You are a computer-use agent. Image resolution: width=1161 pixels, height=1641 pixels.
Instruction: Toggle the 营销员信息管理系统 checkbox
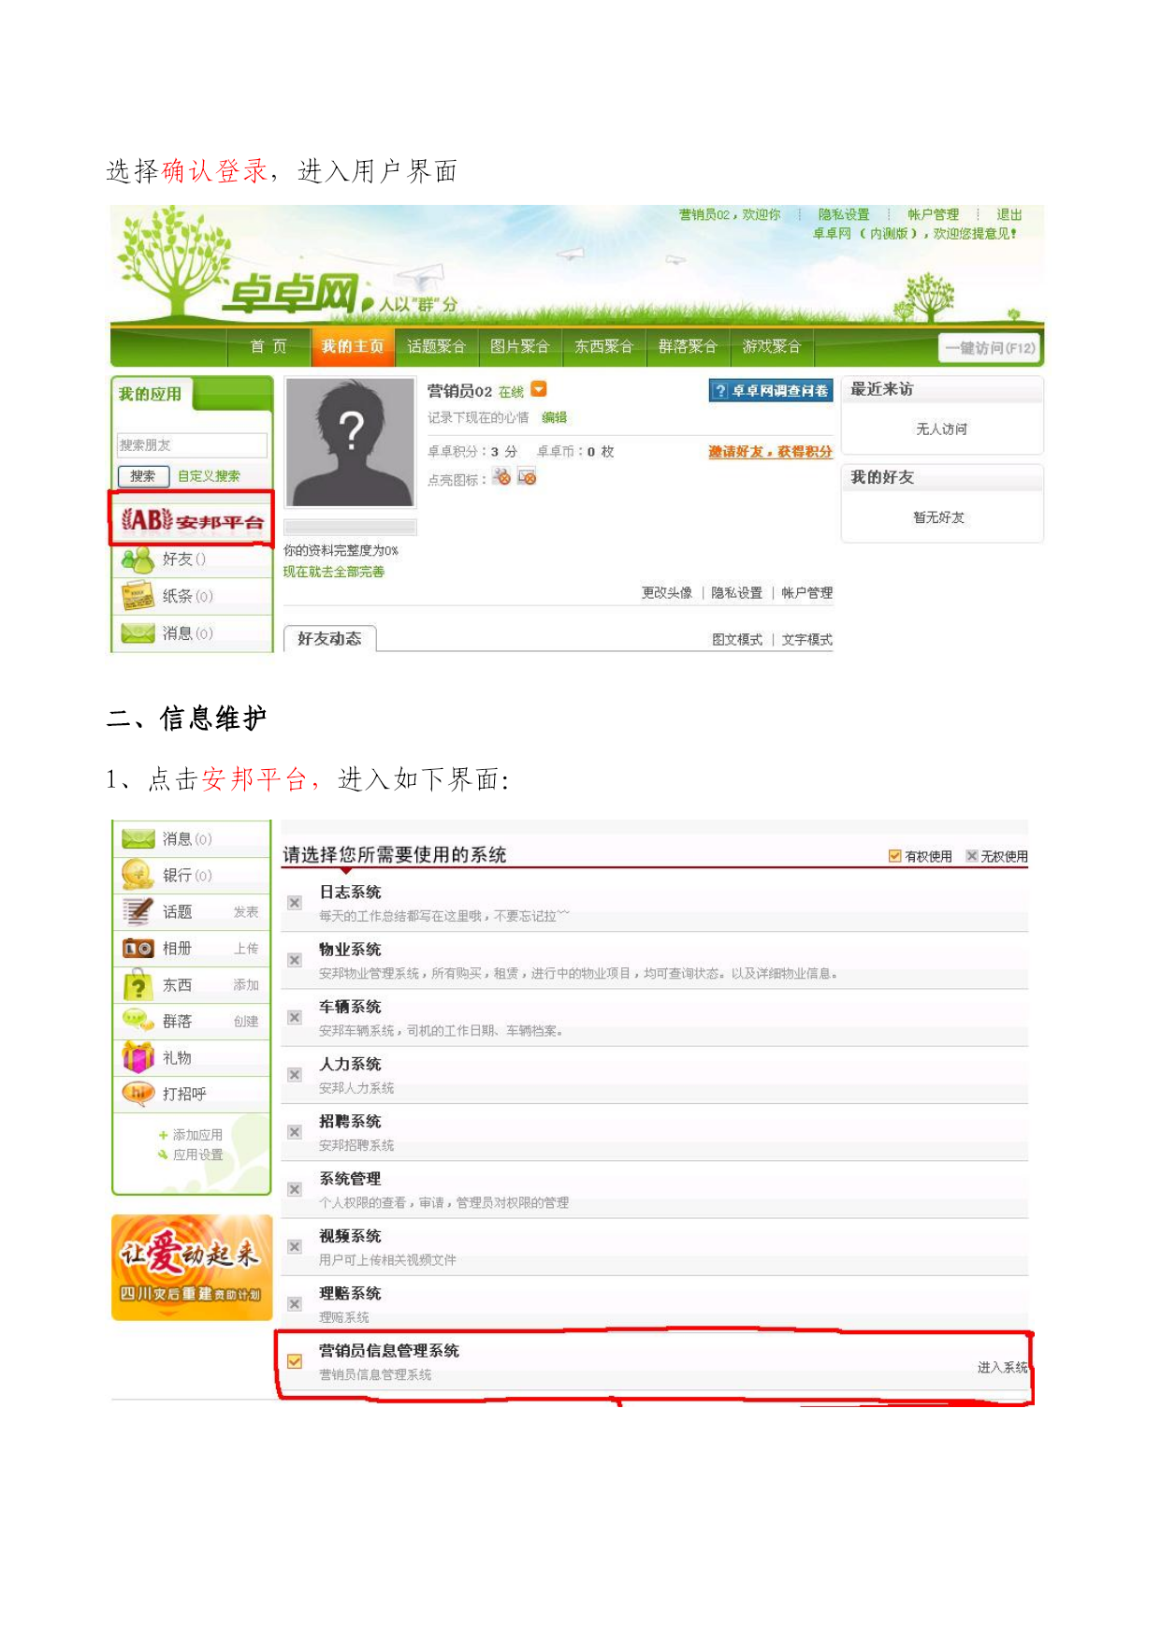pos(295,1361)
